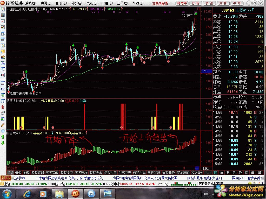266x199 pixels.
Task: Open the 帮助(H) menu
Action: [x=138, y=3]
